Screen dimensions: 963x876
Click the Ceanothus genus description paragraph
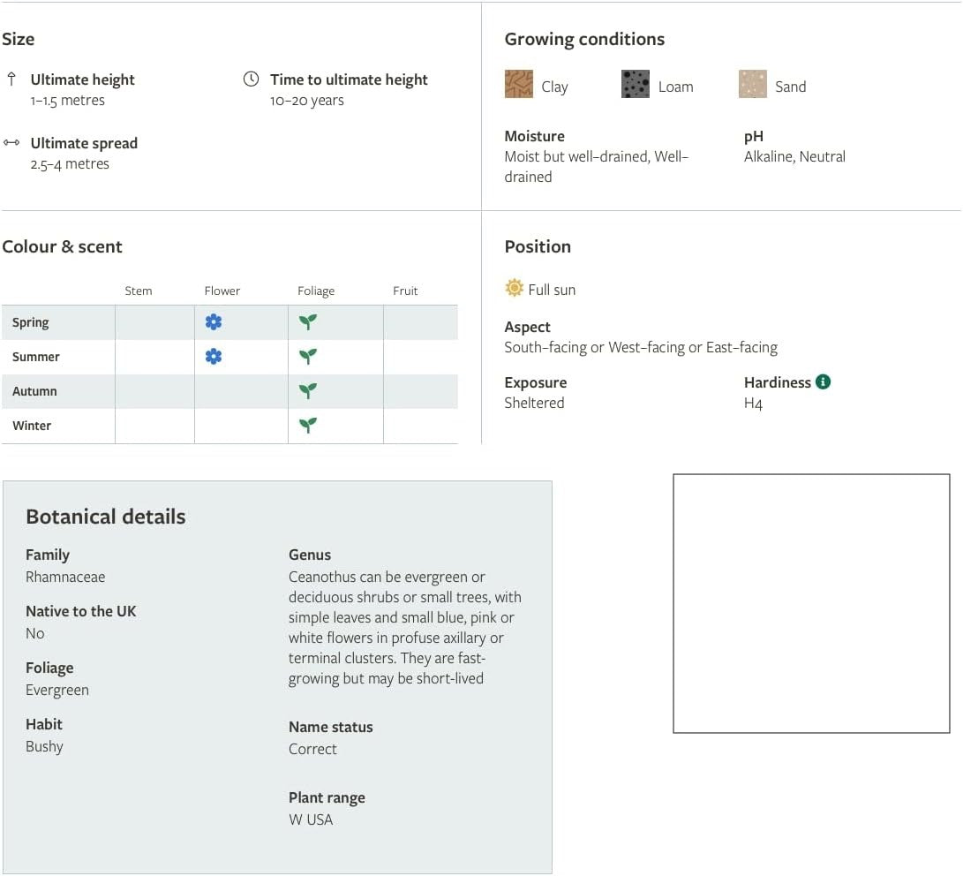[x=405, y=628]
